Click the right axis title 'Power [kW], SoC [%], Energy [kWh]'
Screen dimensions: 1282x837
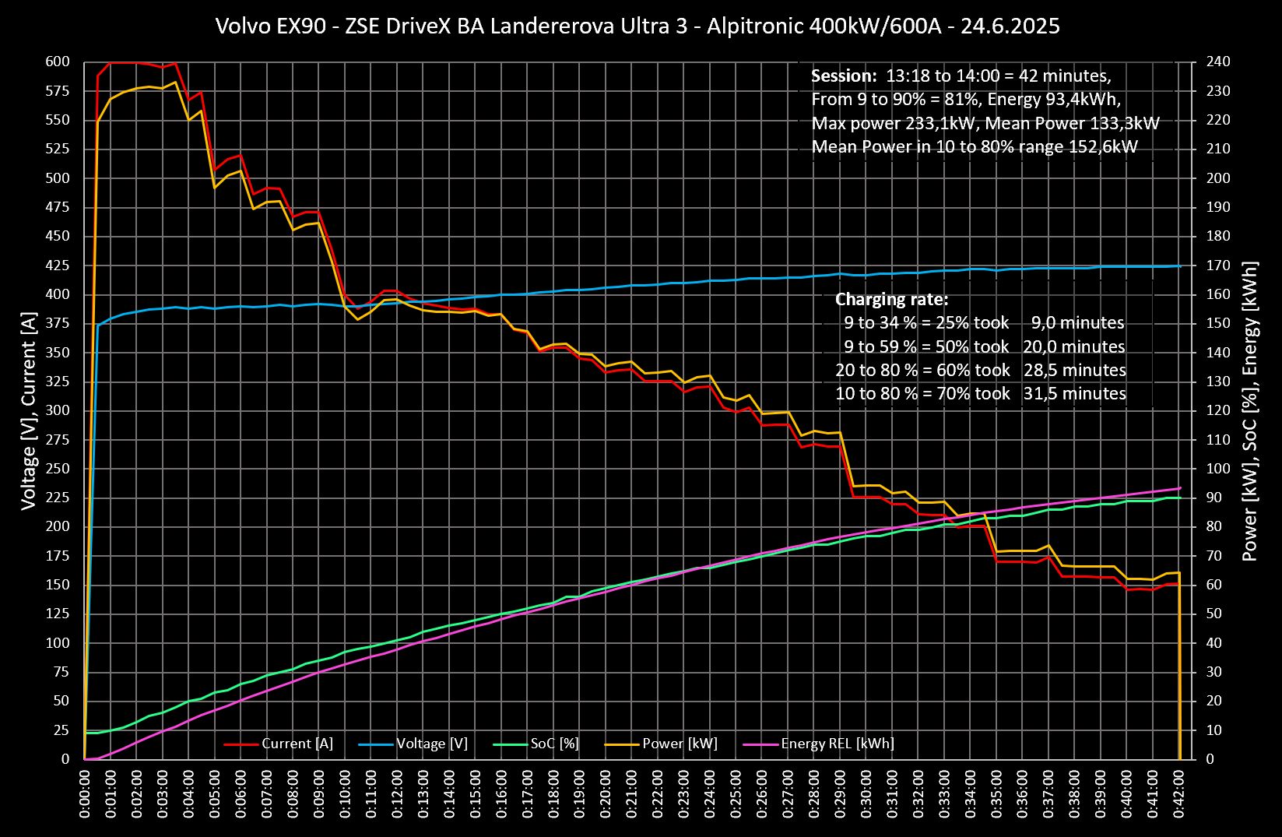pyautogui.click(x=1250, y=410)
